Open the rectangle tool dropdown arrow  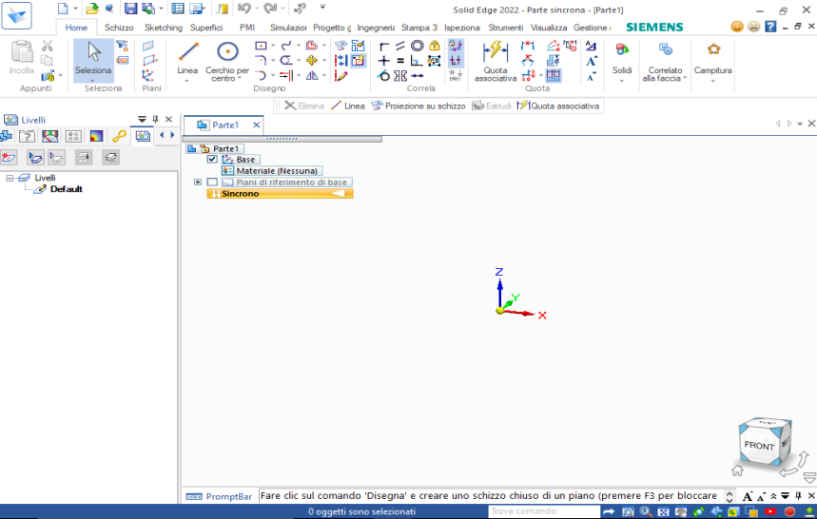(x=273, y=46)
